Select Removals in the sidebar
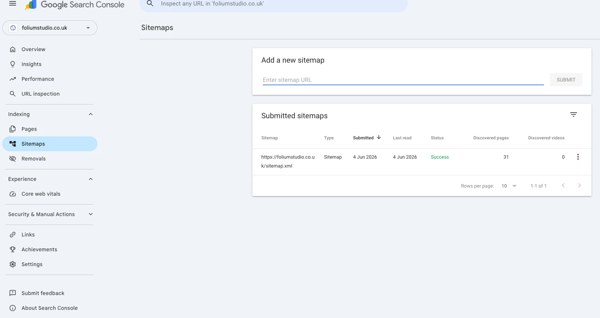The image size is (600, 318). (x=50, y=159)
